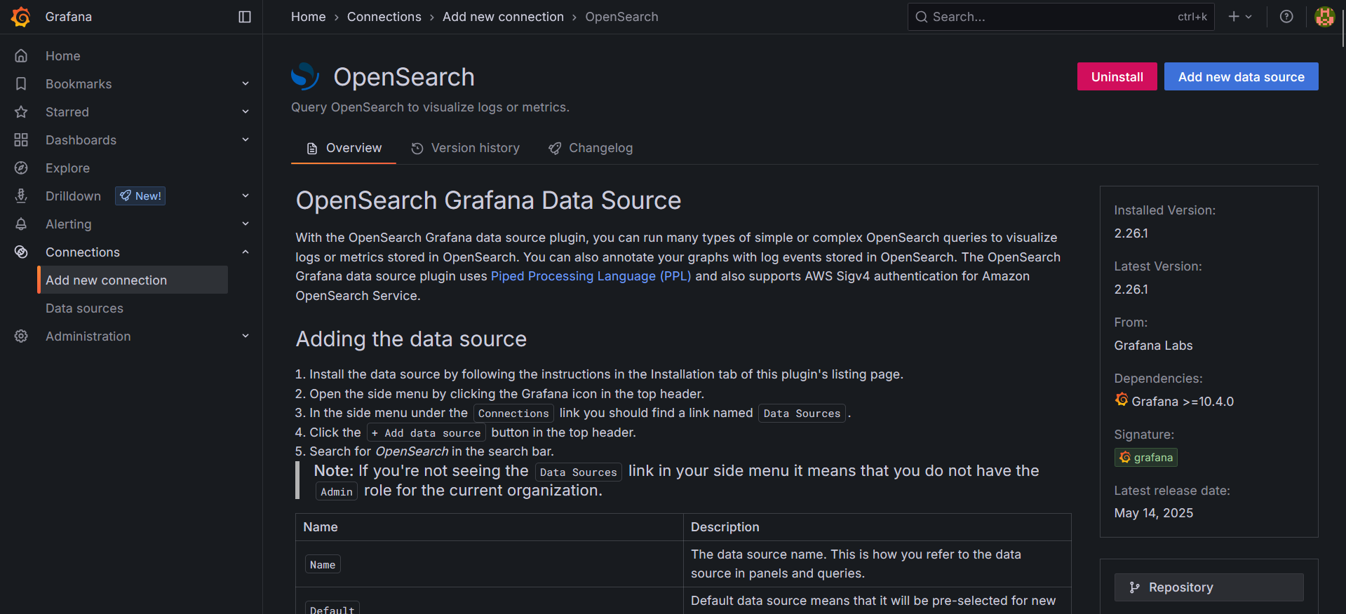Click the Description column header
This screenshot has height=614, width=1346.
pos(725,527)
